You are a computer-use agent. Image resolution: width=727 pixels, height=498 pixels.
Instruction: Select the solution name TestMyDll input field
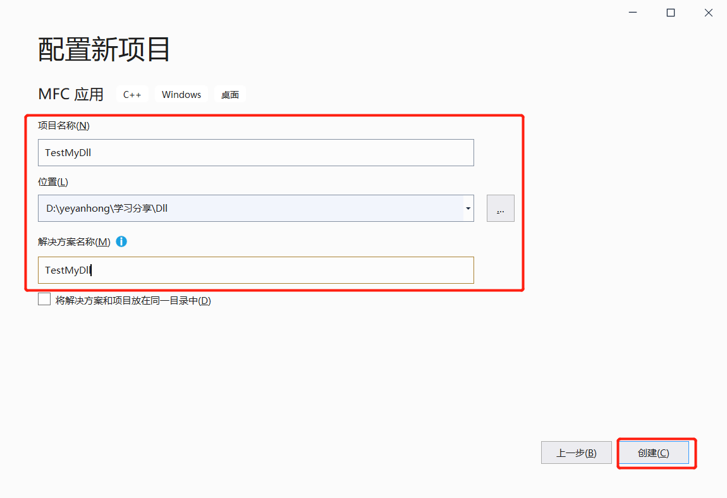pyautogui.click(x=255, y=270)
